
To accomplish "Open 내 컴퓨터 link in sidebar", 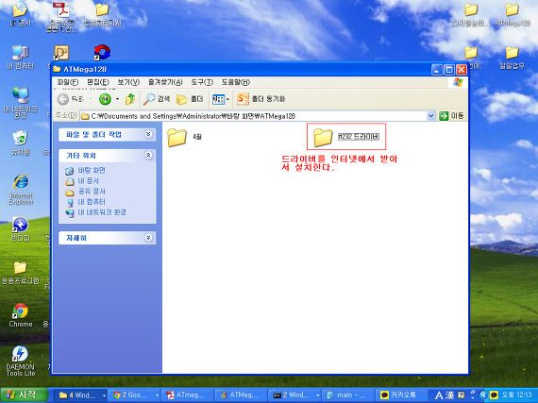I will point(85,202).
